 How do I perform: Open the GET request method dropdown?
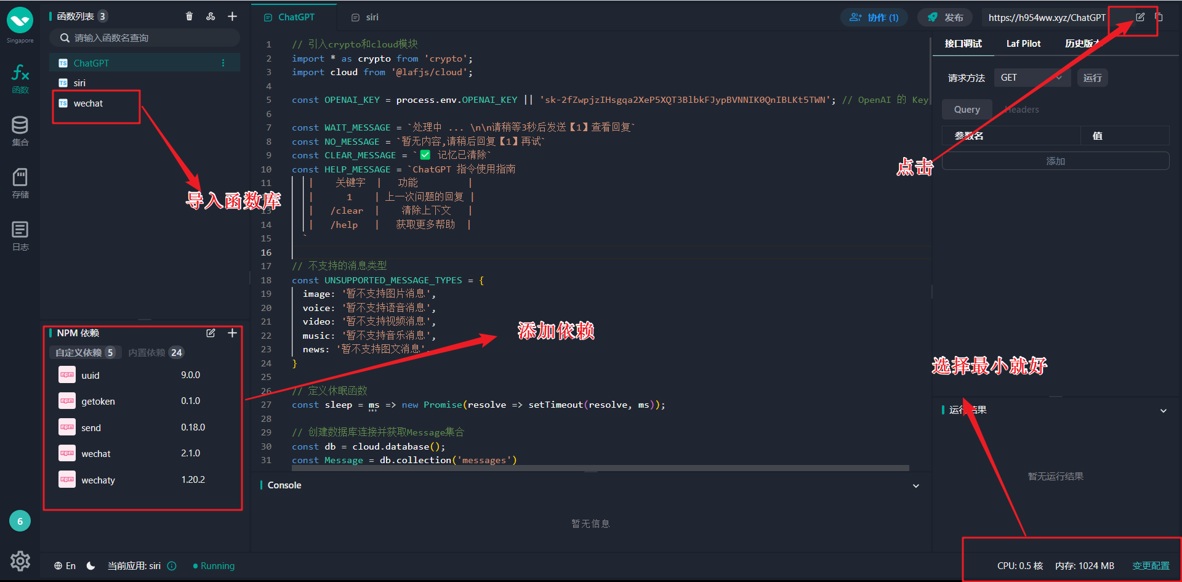coord(1032,78)
